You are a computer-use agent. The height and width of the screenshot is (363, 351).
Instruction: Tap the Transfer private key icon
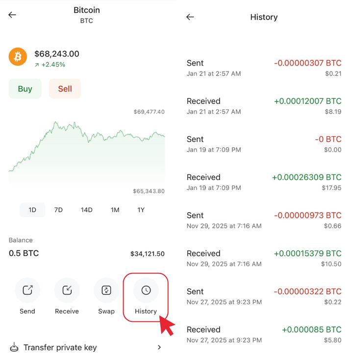(x=14, y=348)
